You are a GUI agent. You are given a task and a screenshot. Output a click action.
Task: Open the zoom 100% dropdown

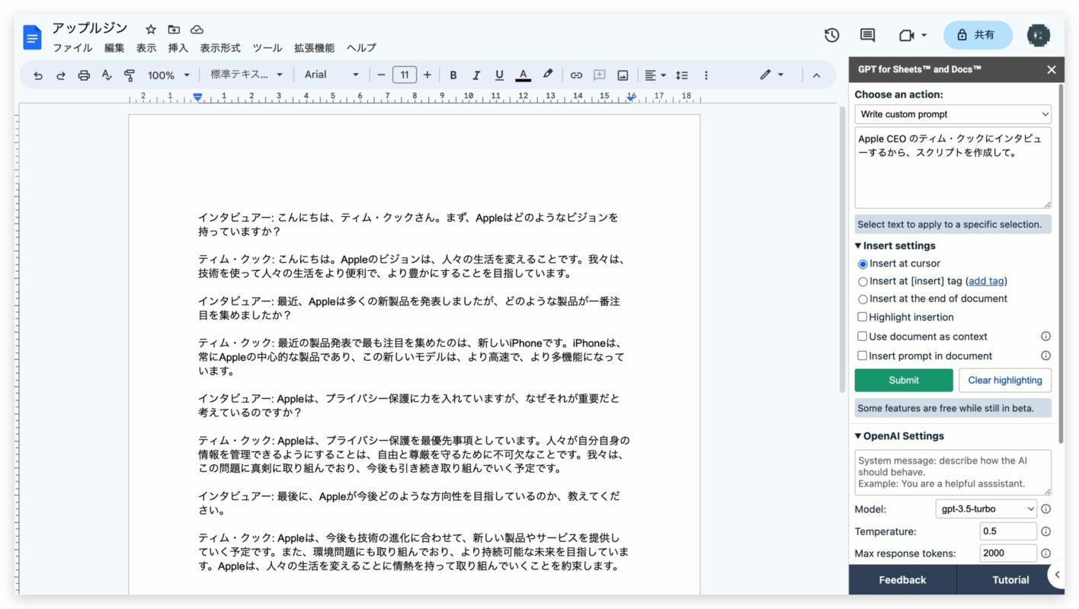(x=168, y=75)
